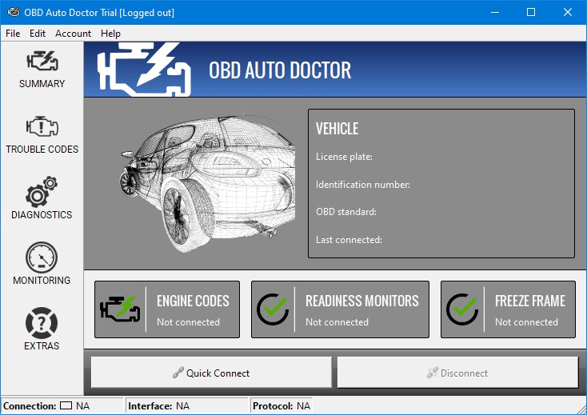Click the OBD Auto Doctor header logo
The width and height of the screenshot is (587, 415).
(x=143, y=69)
